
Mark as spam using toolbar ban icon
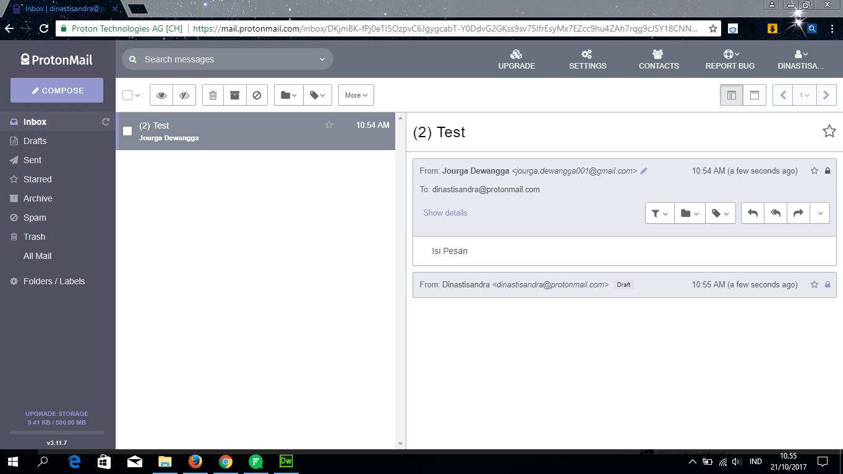[257, 95]
